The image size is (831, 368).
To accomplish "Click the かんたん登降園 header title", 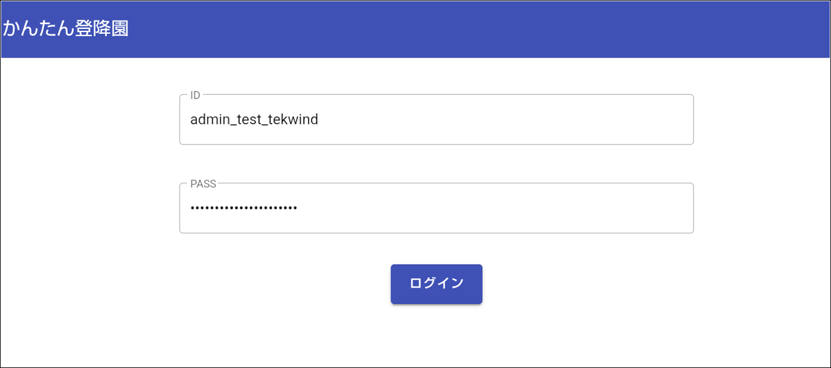I will pos(65,28).
